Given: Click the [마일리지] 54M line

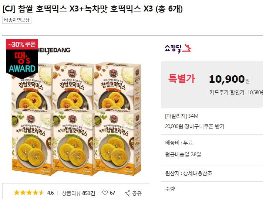Looking at the screenshot, I should coord(182,116).
